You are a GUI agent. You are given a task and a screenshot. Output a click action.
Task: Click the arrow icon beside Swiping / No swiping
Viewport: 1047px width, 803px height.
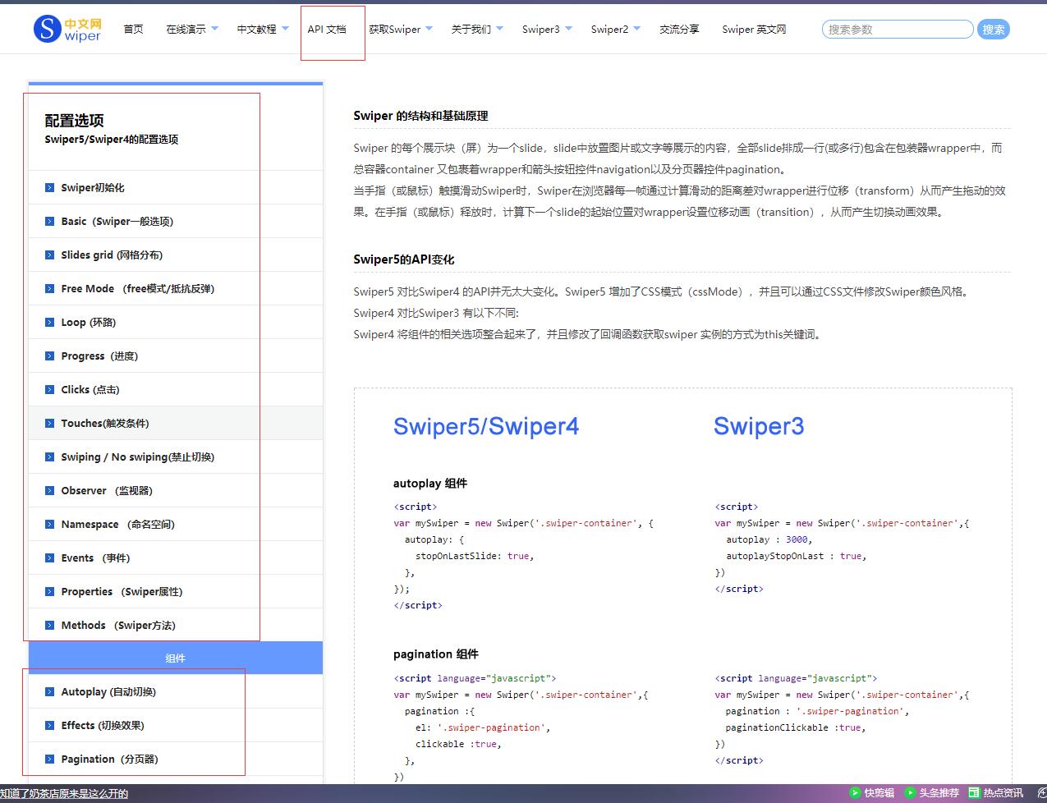(x=50, y=457)
